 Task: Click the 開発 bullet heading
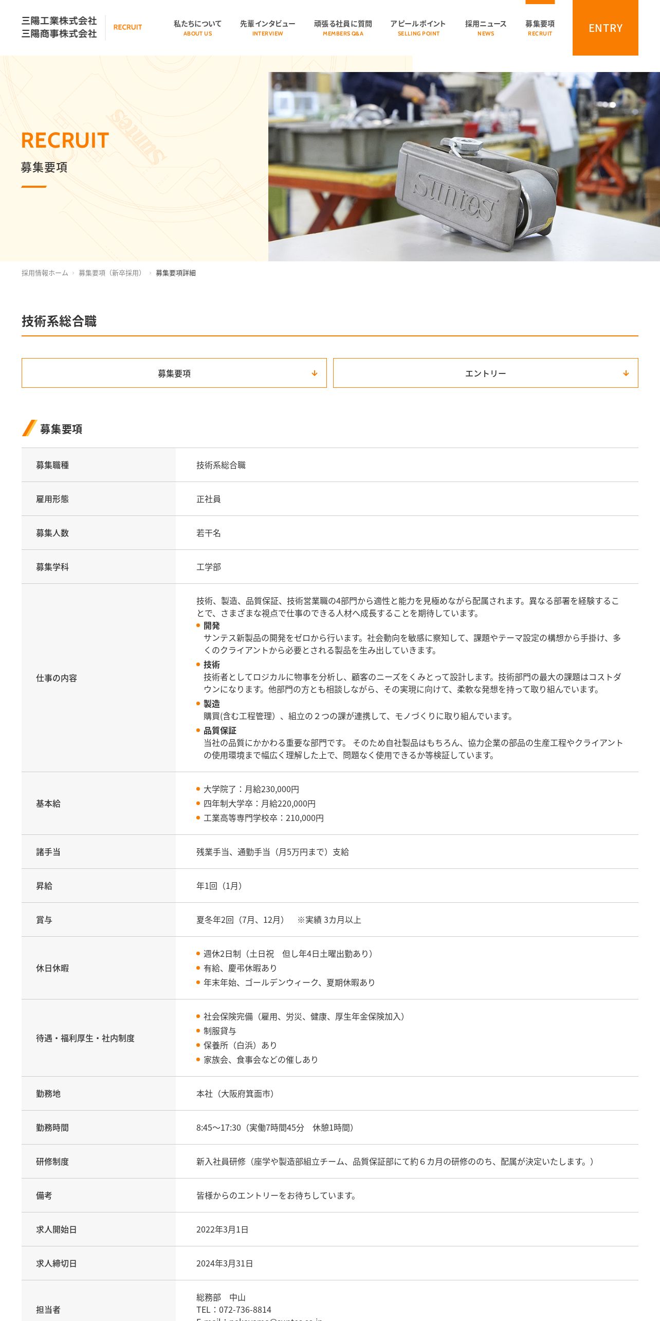pos(212,626)
